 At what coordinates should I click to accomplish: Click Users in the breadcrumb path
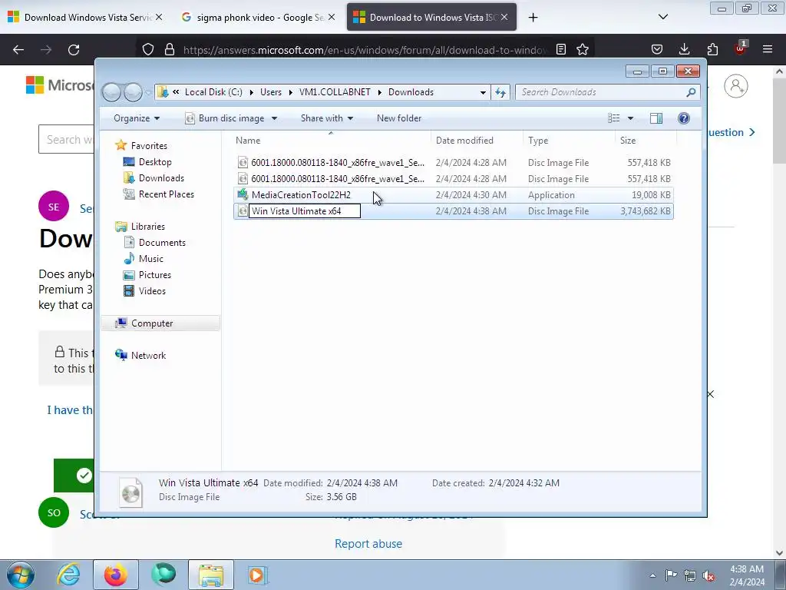(271, 92)
